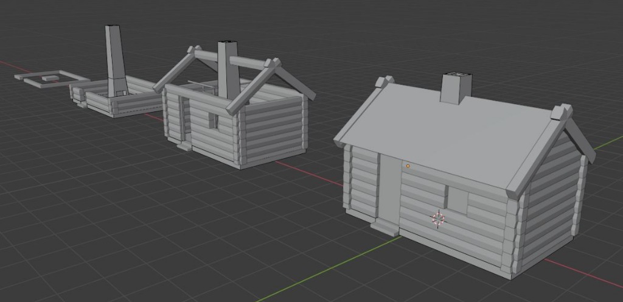The image size is (623, 302).
Task: Select the doorstep below finished cabin door
Action: click(385, 228)
